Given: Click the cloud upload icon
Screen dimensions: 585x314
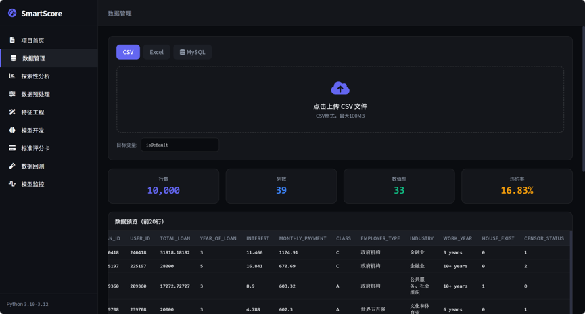Looking at the screenshot, I should tap(340, 88).
